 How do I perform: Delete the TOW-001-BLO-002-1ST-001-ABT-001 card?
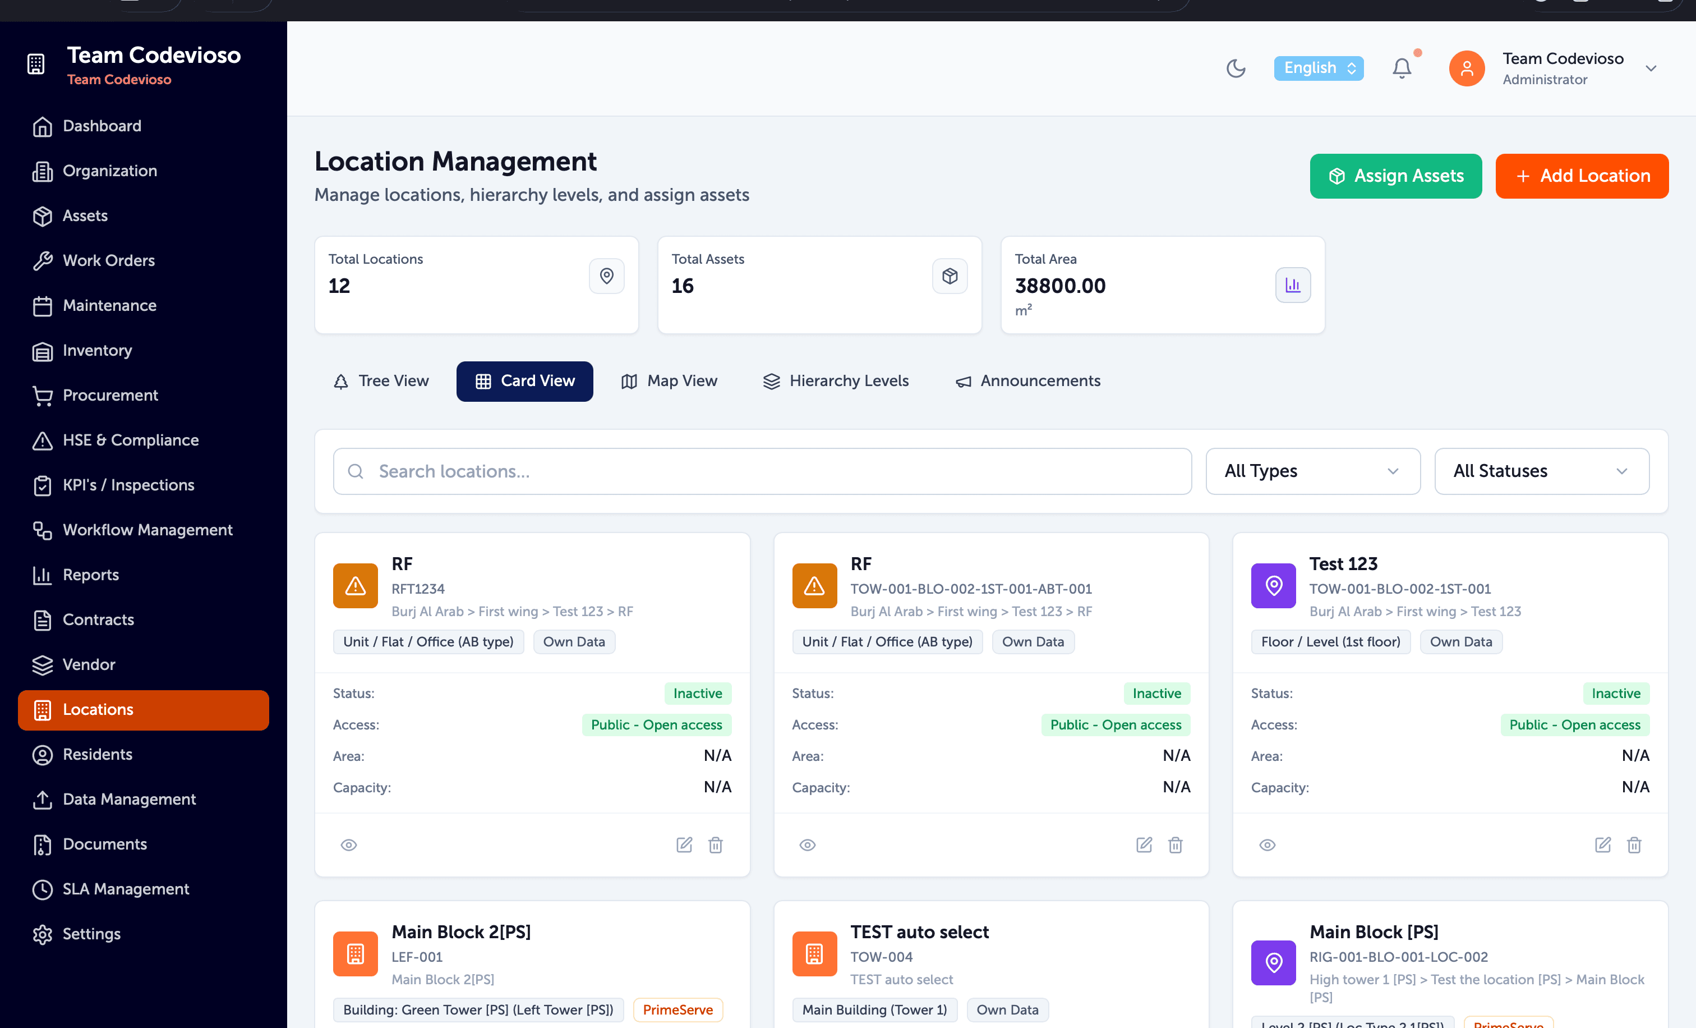[x=1176, y=845]
